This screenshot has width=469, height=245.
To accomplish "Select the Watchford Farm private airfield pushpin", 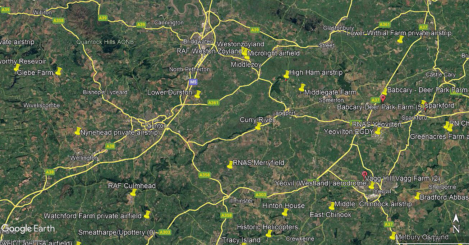I will 147,214.
